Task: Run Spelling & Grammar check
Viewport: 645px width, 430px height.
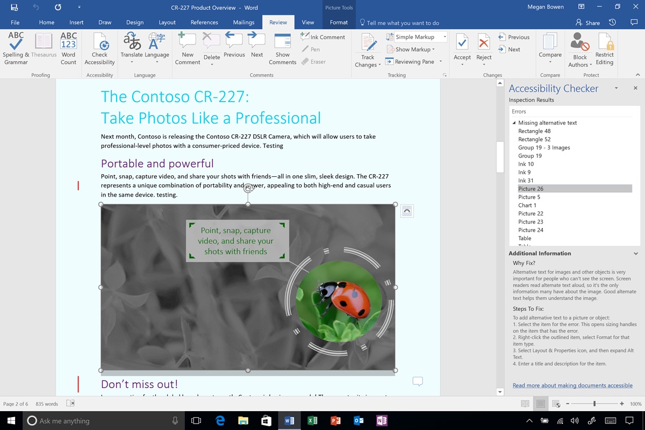Action: [x=15, y=48]
